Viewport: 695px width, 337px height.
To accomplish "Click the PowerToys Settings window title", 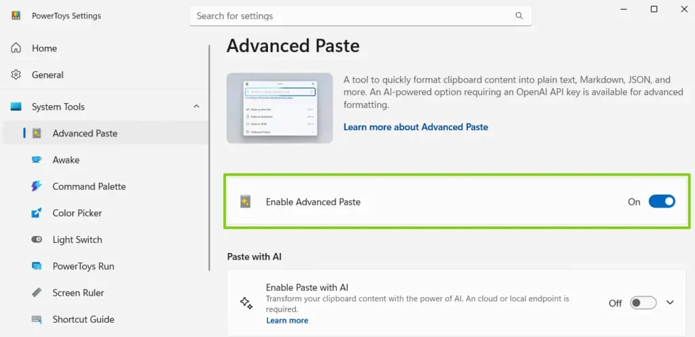I will [x=67, y=16].
